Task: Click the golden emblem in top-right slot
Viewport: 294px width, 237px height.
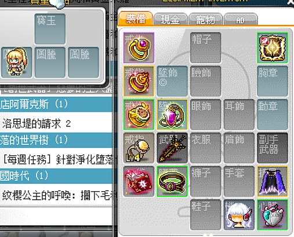Action: [273, 48]
